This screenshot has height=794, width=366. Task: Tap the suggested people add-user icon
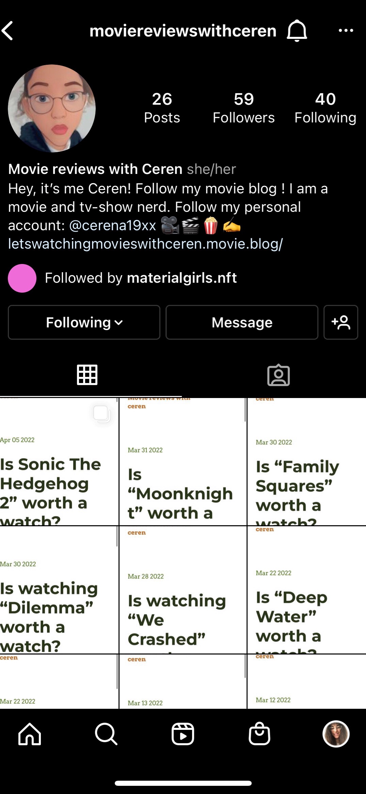(x=340, y=322)
